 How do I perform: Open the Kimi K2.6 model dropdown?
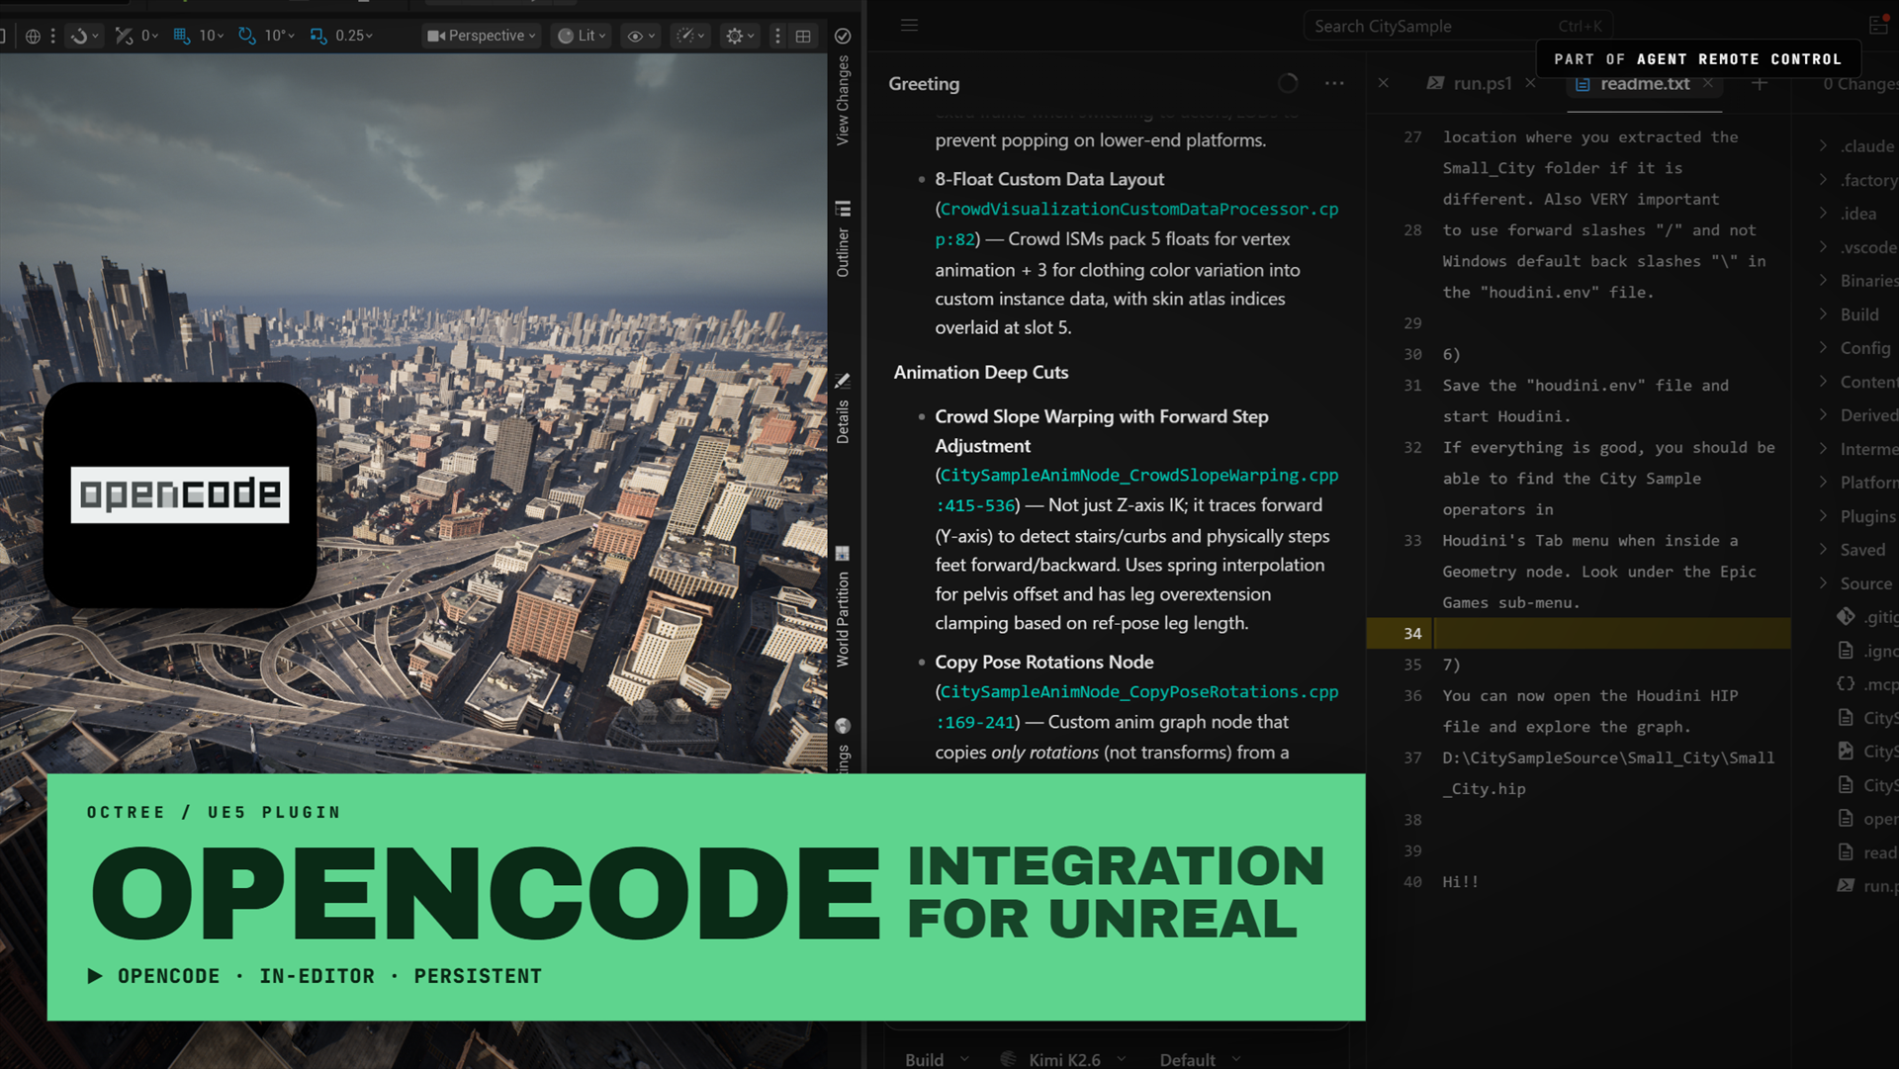coord(1063,1058)
